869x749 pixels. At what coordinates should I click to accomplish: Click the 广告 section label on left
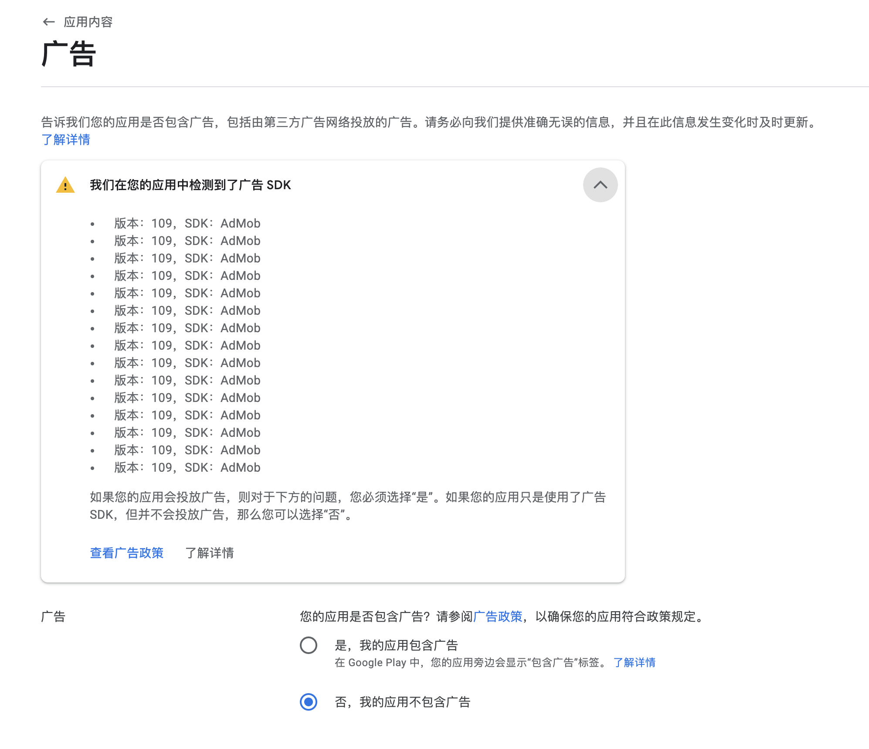tap(53, 616)
